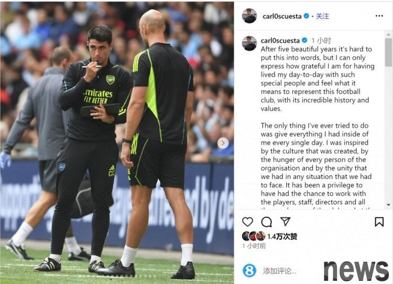Click the caption scrollbar up arrow

coord(388,35)
